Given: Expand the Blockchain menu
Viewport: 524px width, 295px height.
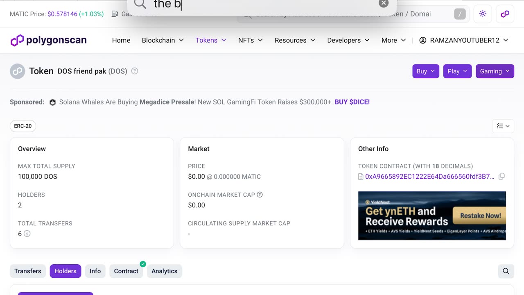Looking at the screenshot, I should pos(163,40).
